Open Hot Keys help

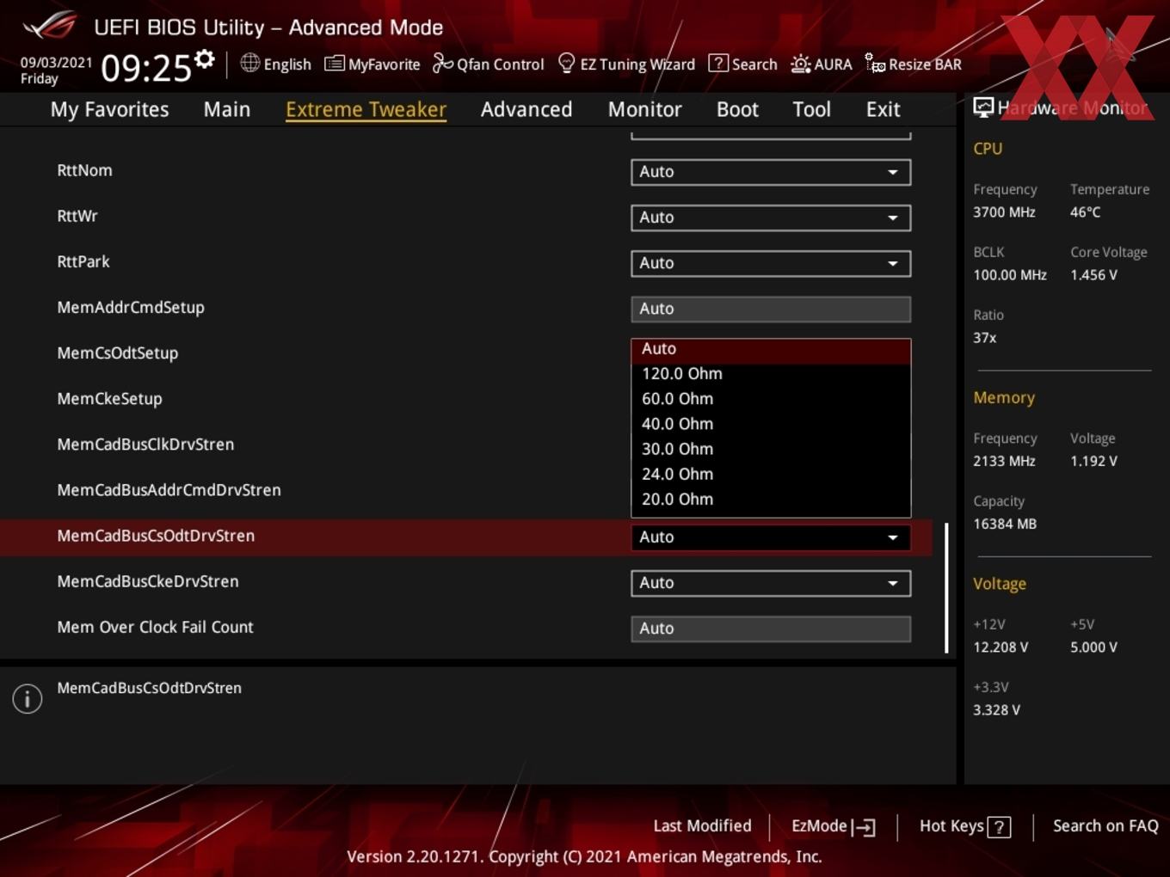coord(964,826)
